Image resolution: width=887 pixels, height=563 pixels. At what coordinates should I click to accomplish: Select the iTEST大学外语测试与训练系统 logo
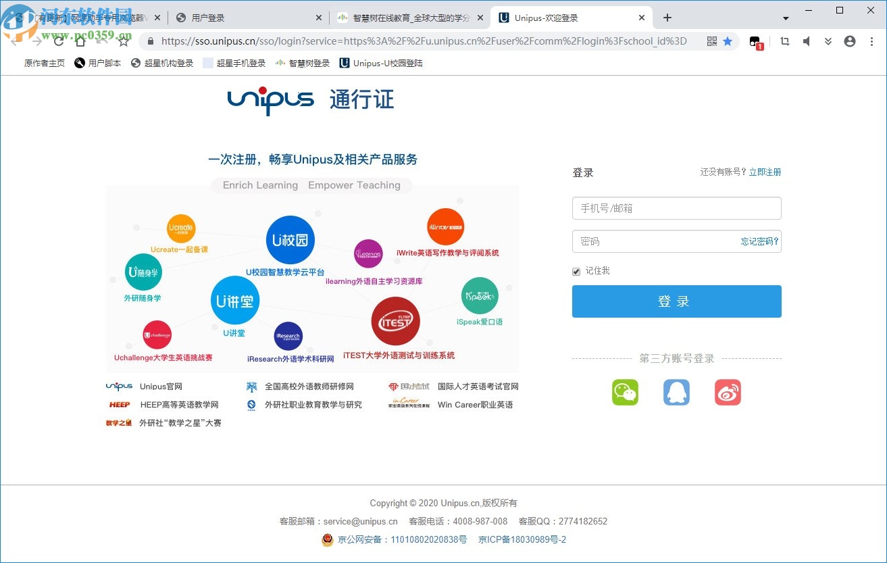coord(396,321)
